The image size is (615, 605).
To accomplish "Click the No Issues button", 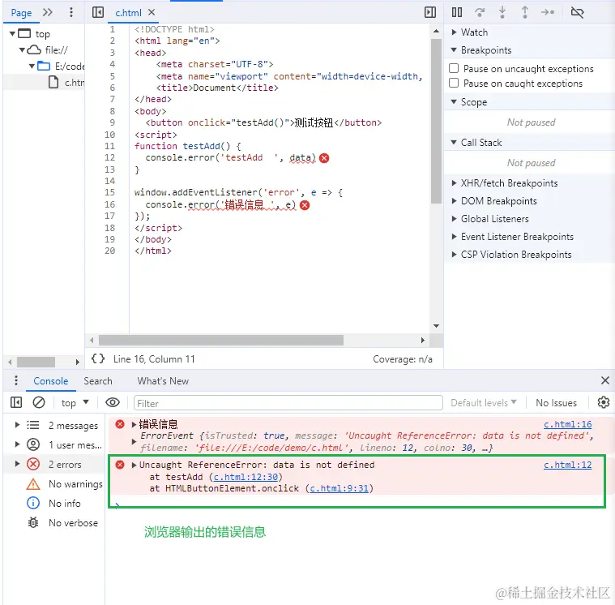I will coord(556,403).
